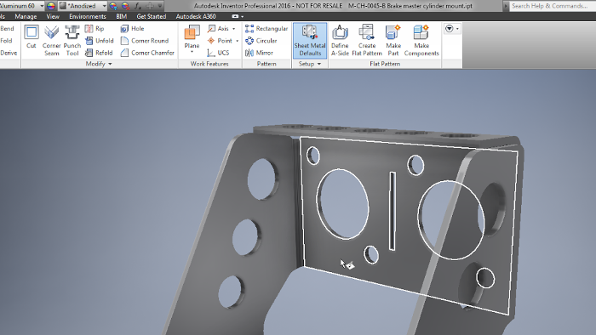Choose the Mirror tool
596x335 pixels.
(259, 53)
